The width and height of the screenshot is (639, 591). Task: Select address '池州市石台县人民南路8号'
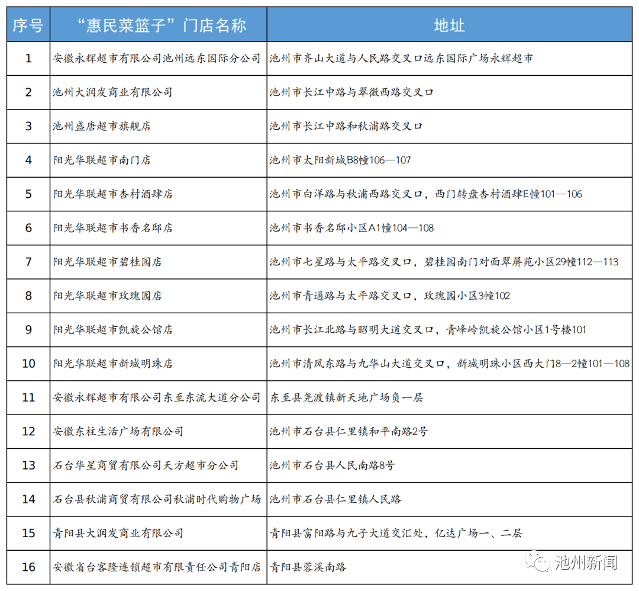332,464
